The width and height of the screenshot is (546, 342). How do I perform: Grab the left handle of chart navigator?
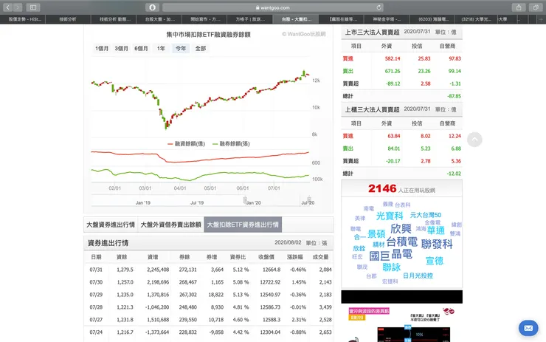coord(245,200)
